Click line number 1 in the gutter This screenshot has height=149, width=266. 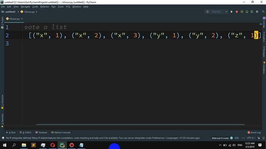7,27
